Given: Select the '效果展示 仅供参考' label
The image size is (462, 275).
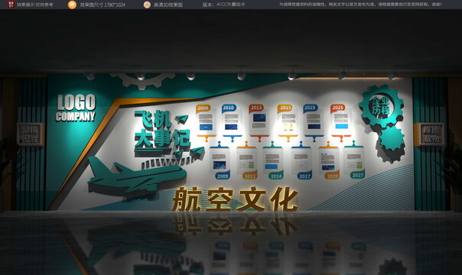Looking at the screenshot, I should click(x=34, y=5).
